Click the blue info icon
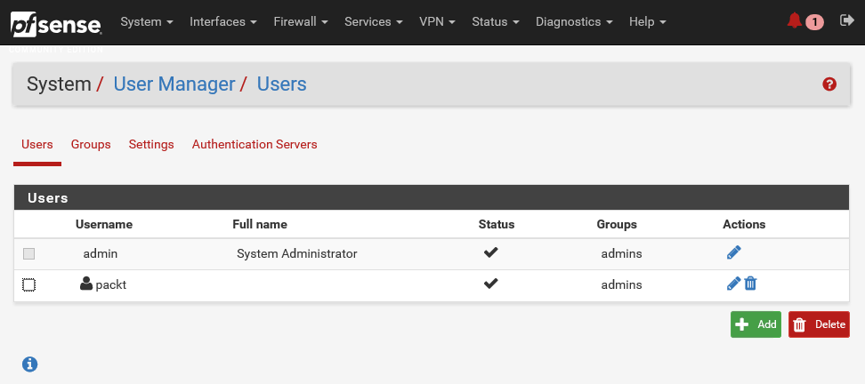The height and width of the screenshot is (384, 865). tap(30, 364)
